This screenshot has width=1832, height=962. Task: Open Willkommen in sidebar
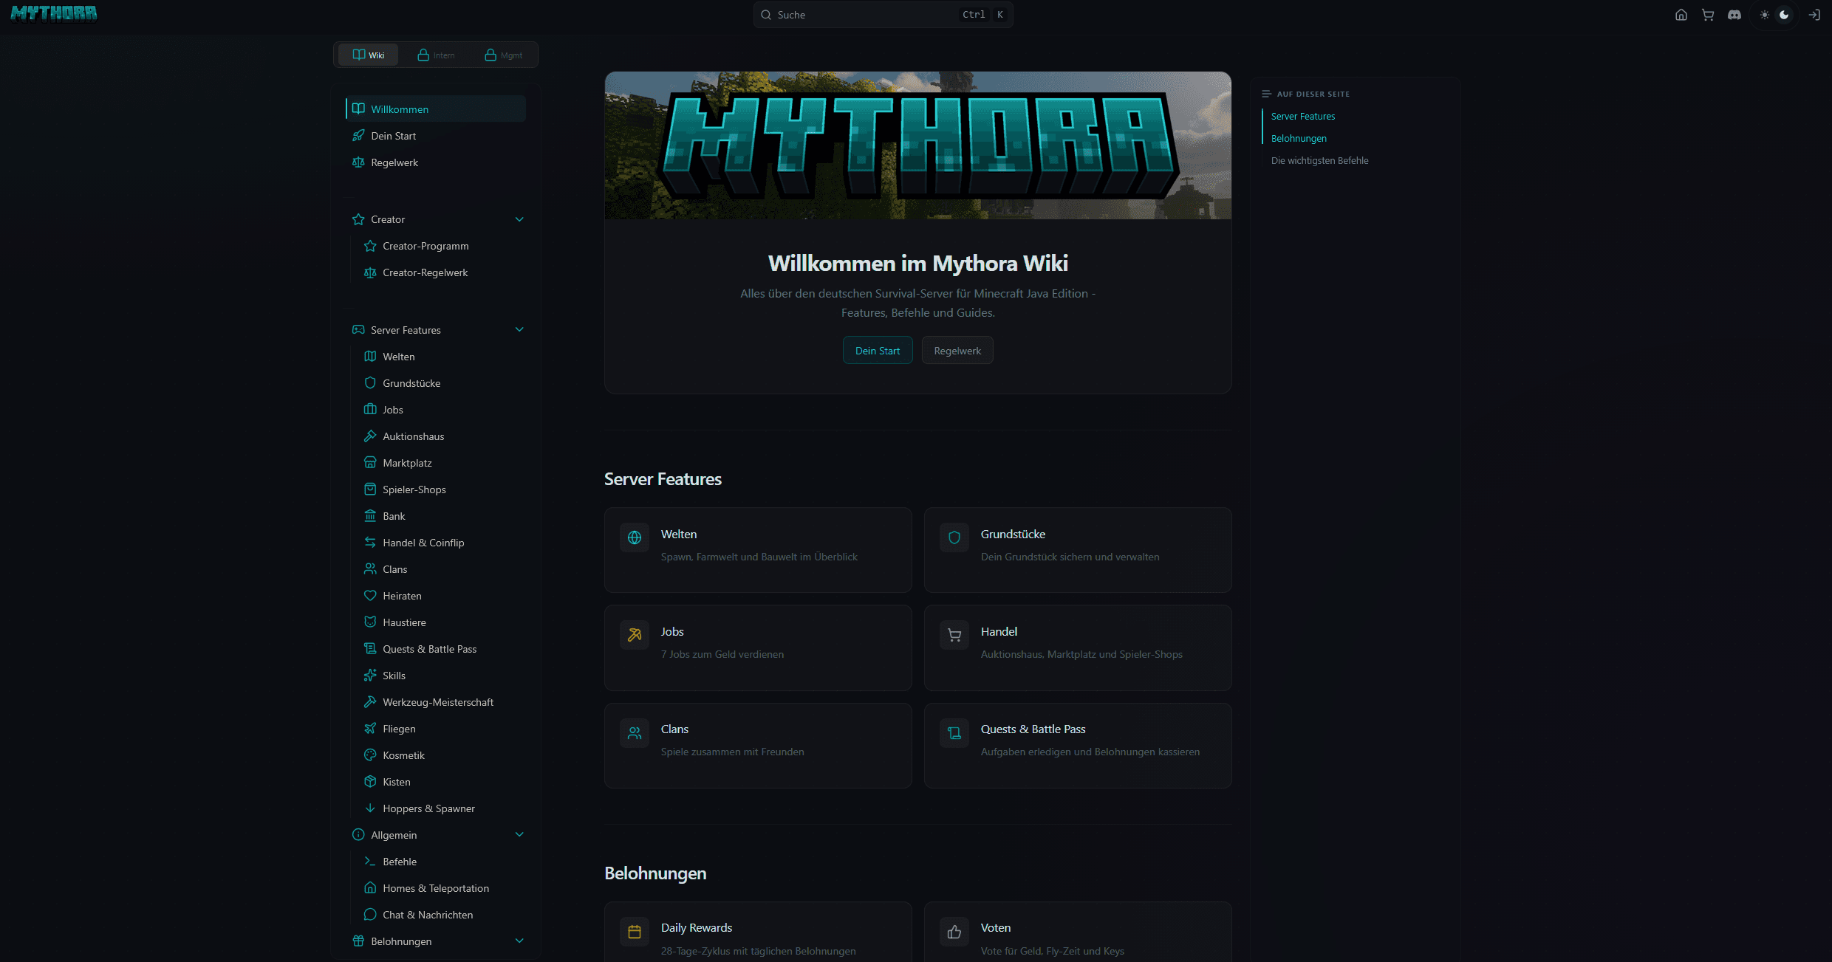[436, 109]
